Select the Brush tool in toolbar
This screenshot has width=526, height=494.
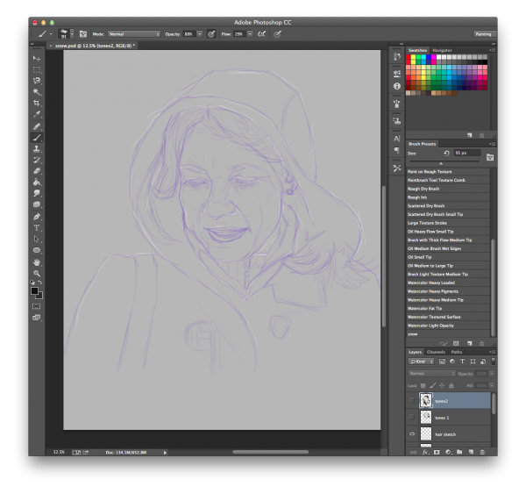tap(37, 137)
